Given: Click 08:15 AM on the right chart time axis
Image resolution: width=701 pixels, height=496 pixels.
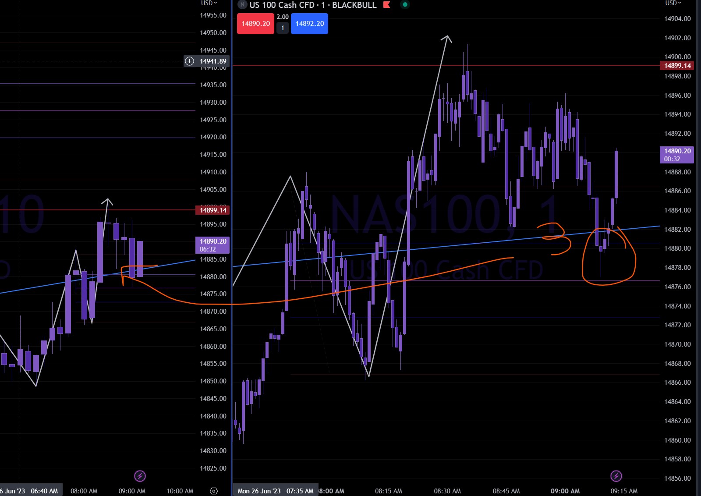Looking at the screenshot, I should pos(389,491).
